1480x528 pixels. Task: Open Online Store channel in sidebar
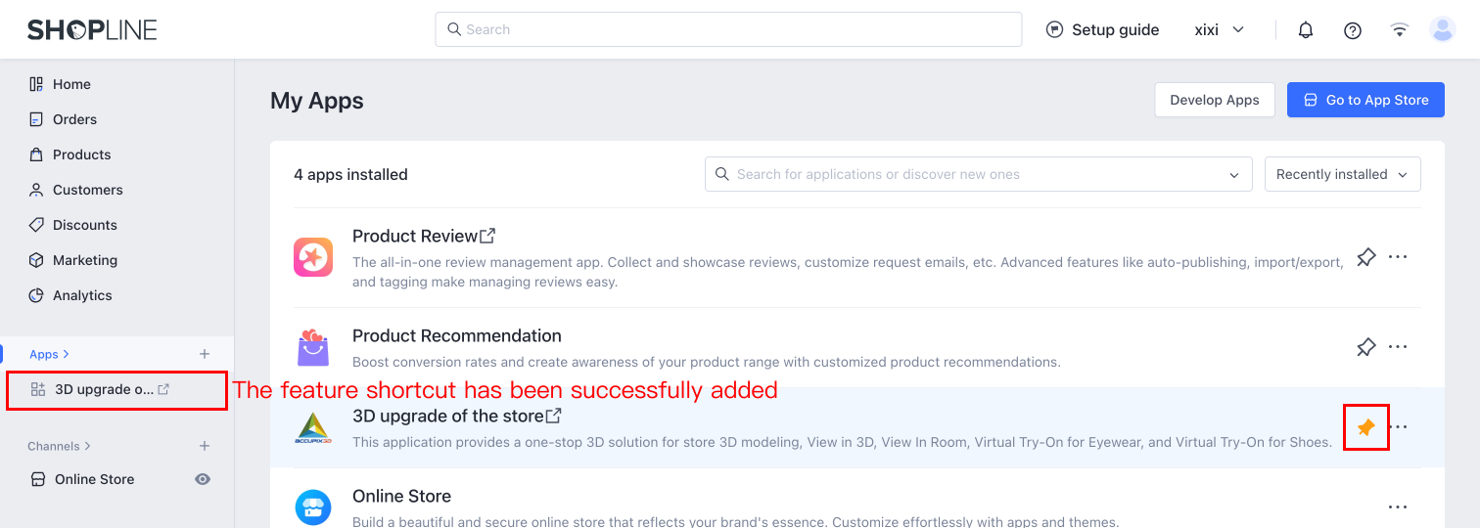click(x=95, y=479)
